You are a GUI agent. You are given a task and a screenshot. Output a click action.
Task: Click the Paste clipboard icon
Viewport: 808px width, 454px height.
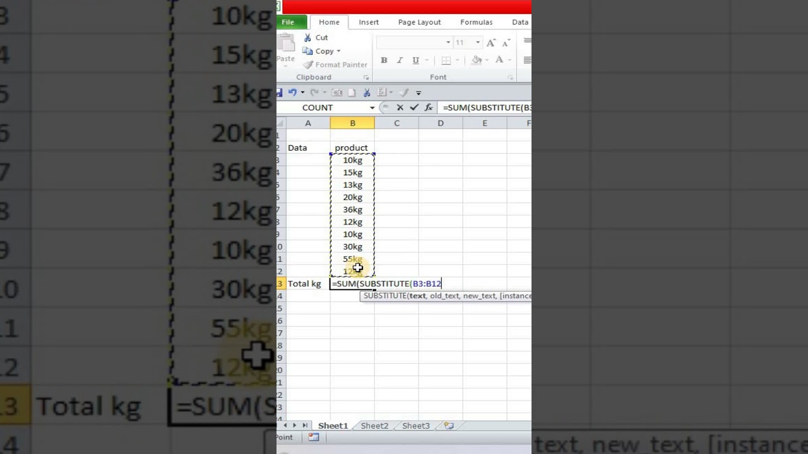286,43
